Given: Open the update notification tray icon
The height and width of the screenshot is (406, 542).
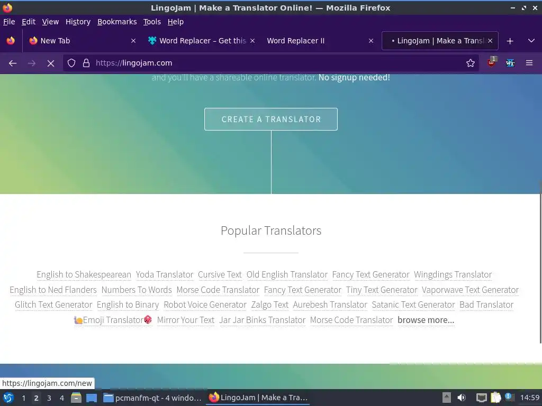Looking at the screenshot, I should (509, 397).
